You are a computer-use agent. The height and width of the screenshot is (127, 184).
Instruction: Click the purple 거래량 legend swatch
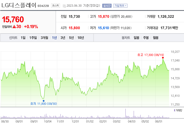tap(174, 110)
